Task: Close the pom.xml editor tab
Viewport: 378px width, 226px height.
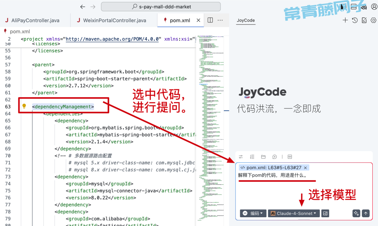Action: [198, 20]
